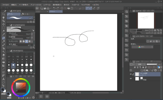
Task: Select brush size 8 preset
Action: tap(26, 61)
